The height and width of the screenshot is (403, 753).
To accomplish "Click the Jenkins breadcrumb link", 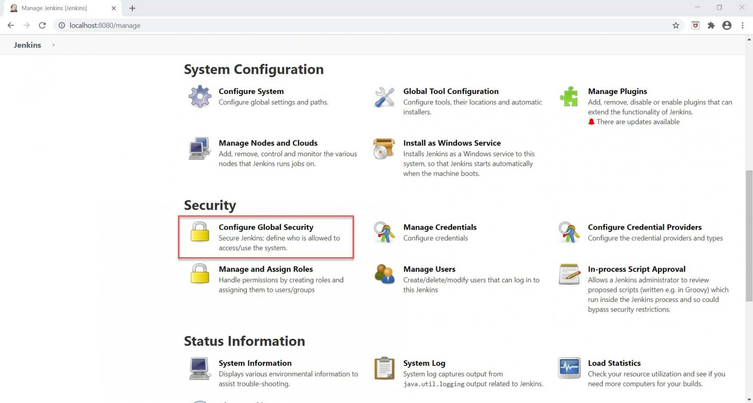I will pos(27,45).
